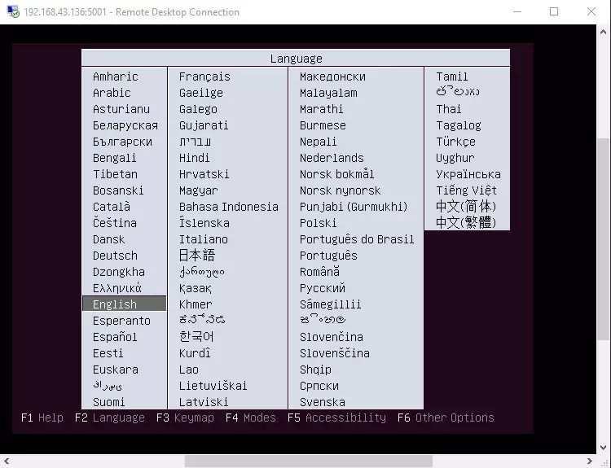Viewport: 611px width, 468px height.
Task: Select Bengali language entry
Action: click(x=115, y=158)
